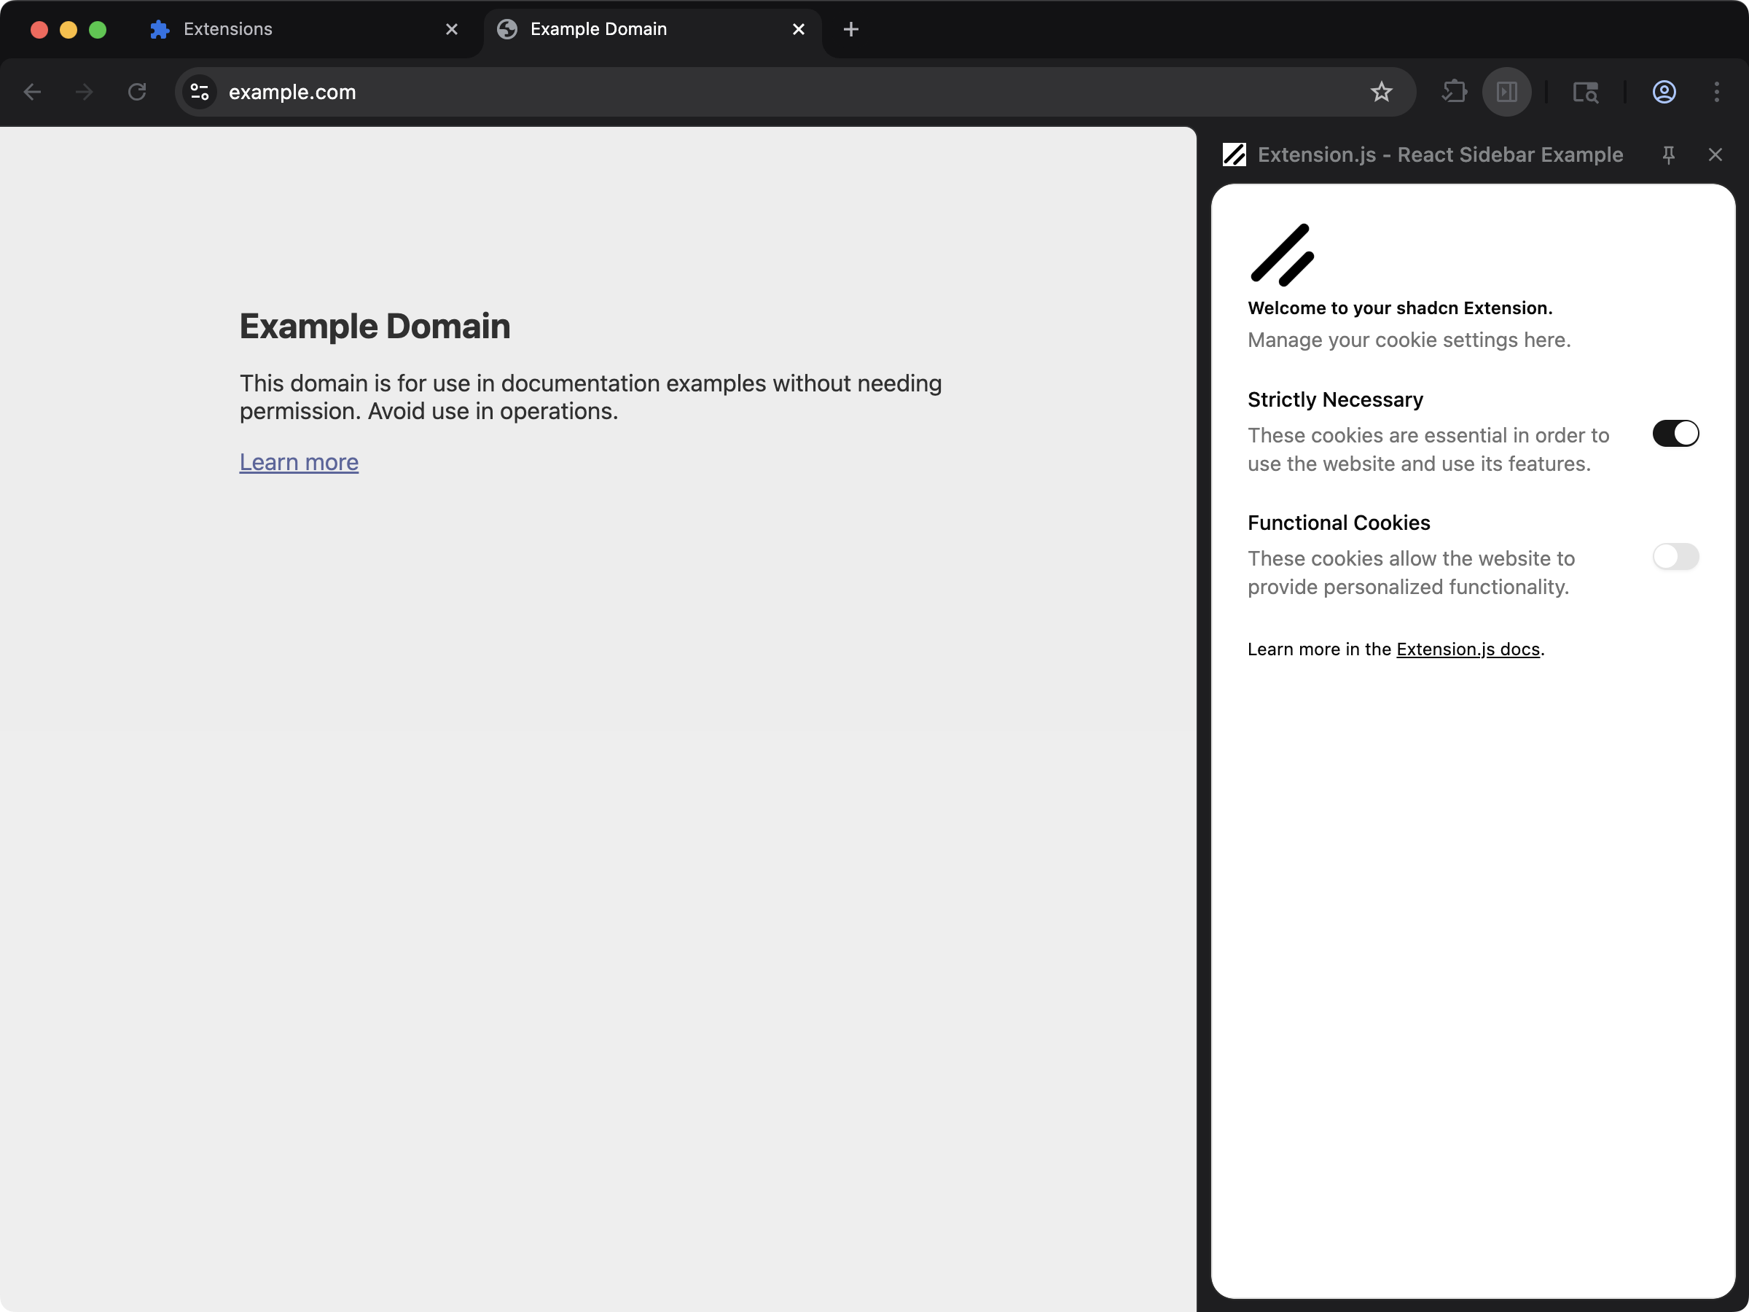This screenshot has width=1749, height=1312.
Task: Bookmark the page using the star icon
Action: pos(1381,92)
